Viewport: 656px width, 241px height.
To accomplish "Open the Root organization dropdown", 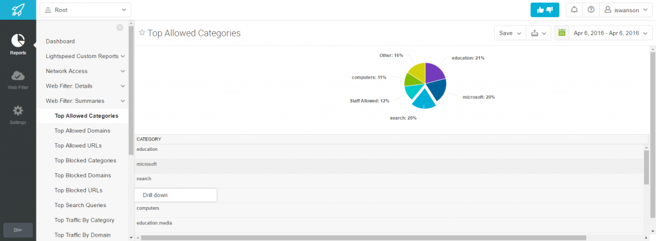I will pos(85,10).
